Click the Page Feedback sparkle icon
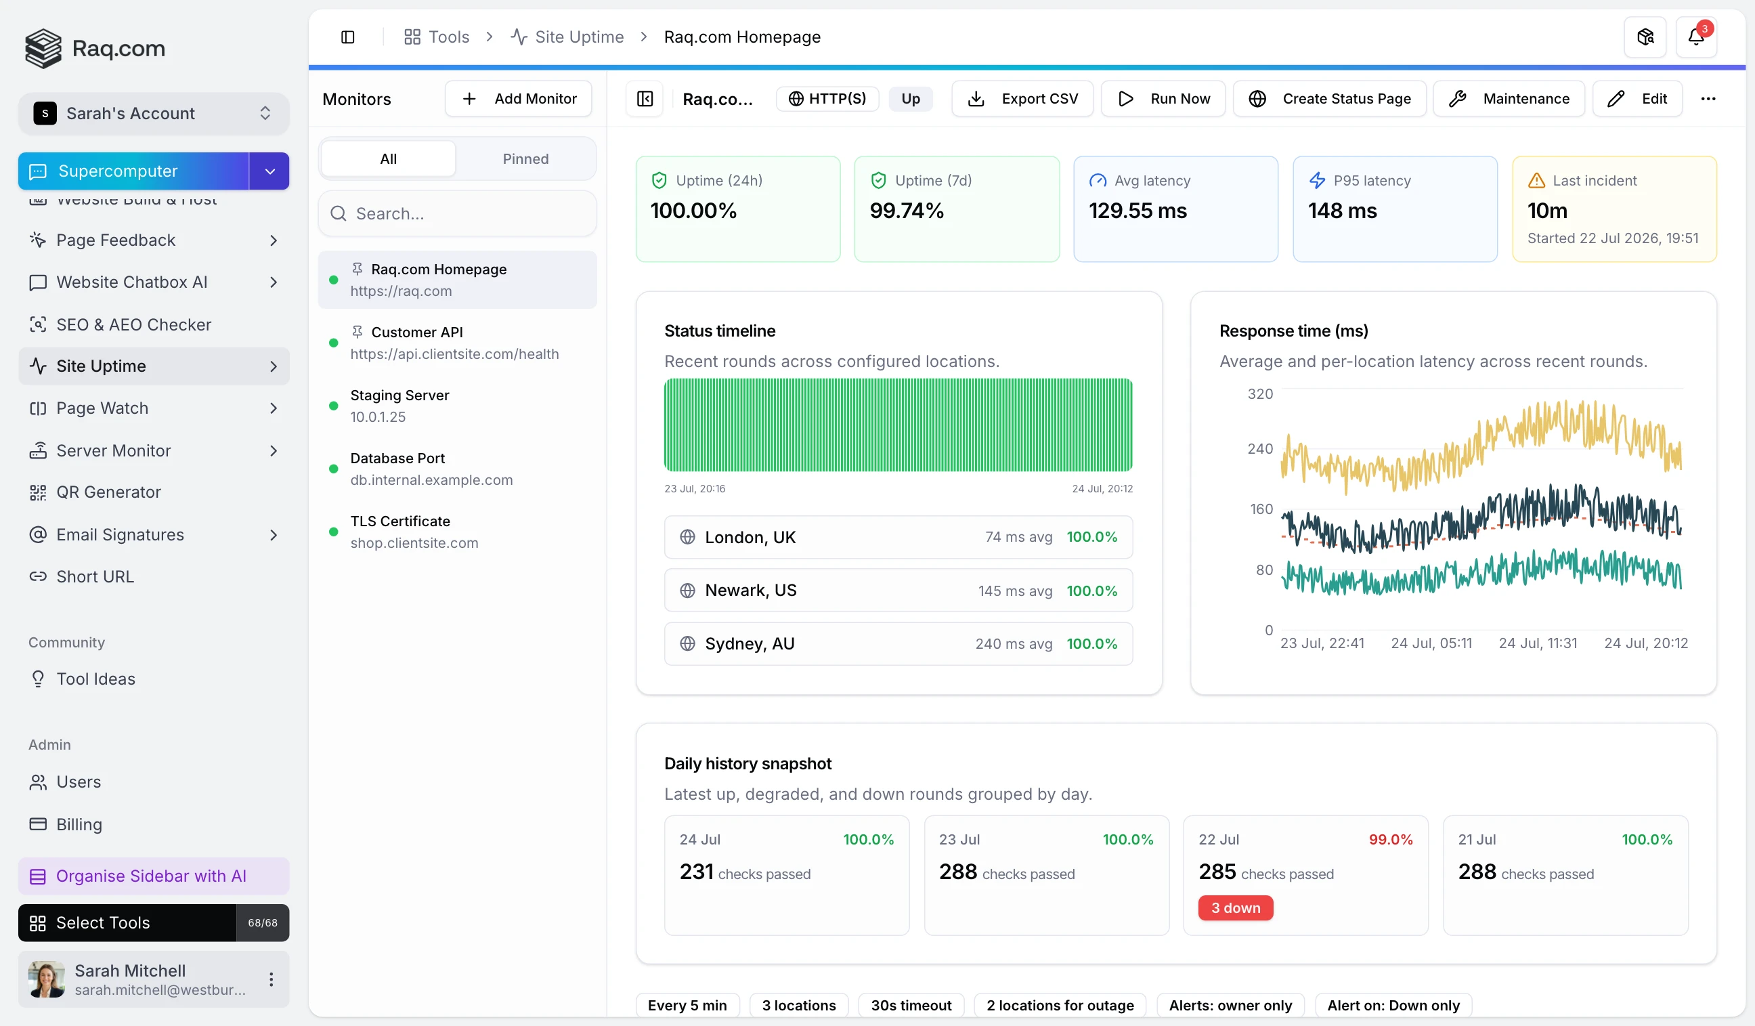The image size is (1755, 1026). click(38, 240)
